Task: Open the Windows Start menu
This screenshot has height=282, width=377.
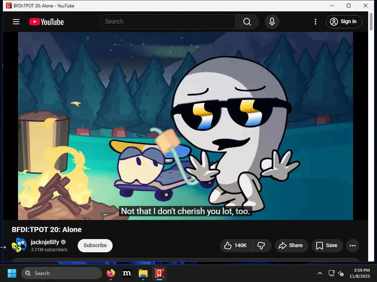Action: click(x=12, y=273)
